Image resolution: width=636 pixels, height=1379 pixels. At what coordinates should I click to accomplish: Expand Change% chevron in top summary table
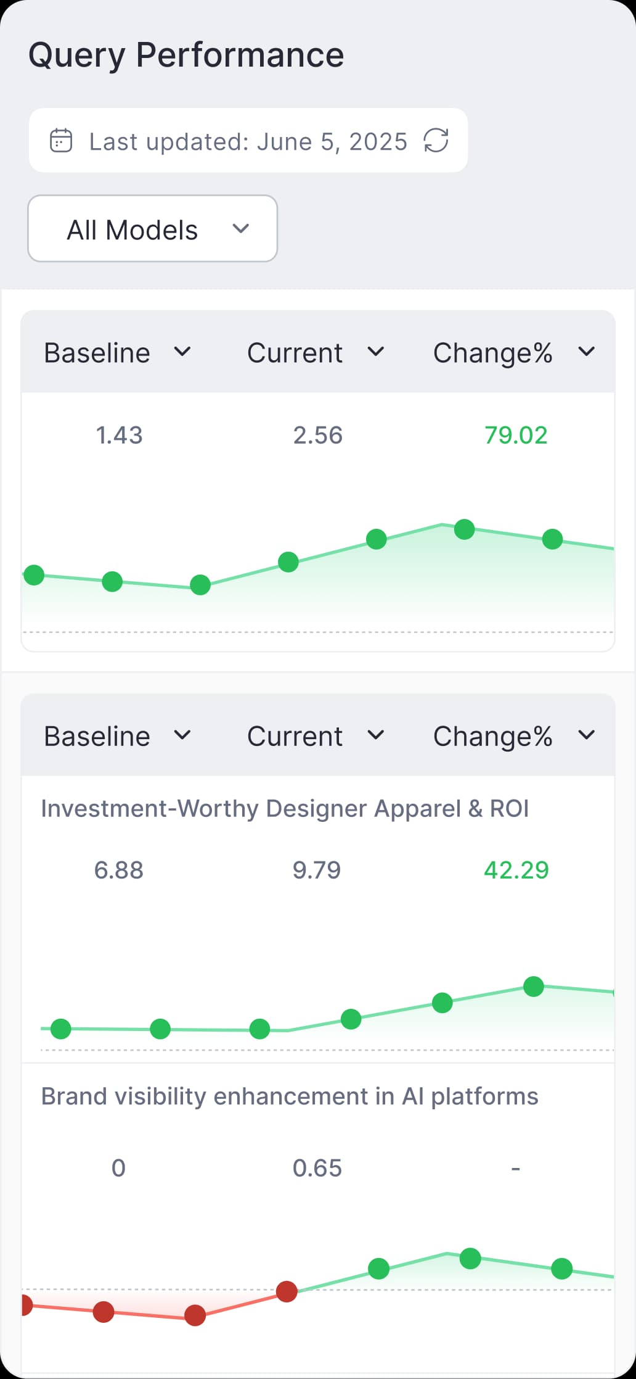click(586, 352)
